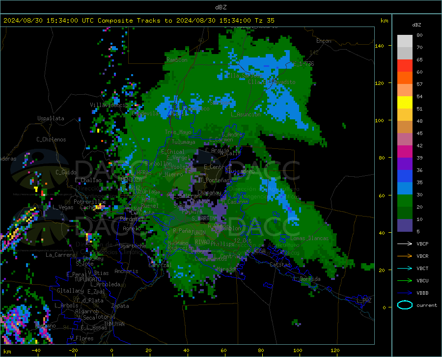Click the Gltallary map label
Screen dimensions: 442x357
coord(70,291)
